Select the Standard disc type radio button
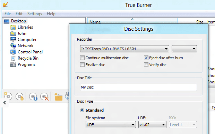Image resolution: width=215 pixels, height=134 pixels. (x=82, y=110)
